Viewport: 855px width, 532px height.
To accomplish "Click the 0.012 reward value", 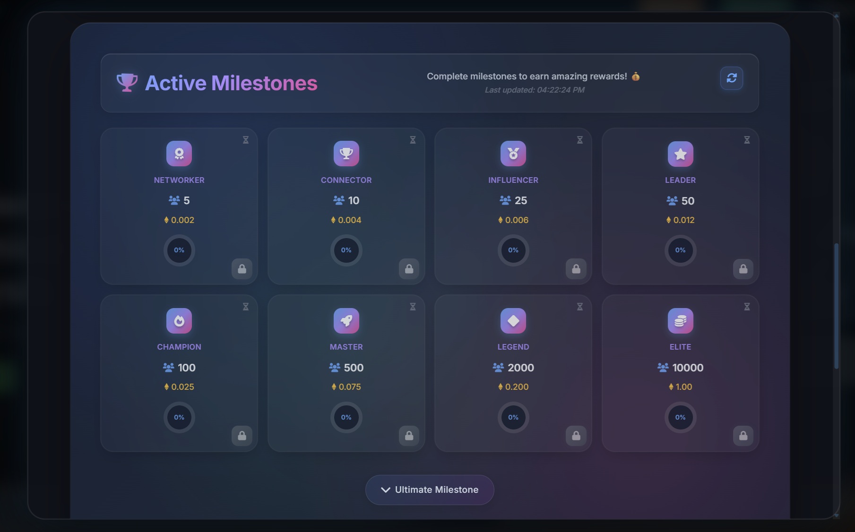I will pyautogui.click(x=684, y=220).
